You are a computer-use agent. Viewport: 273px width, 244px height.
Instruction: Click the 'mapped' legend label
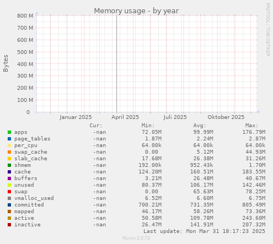(x=24, y=212)
